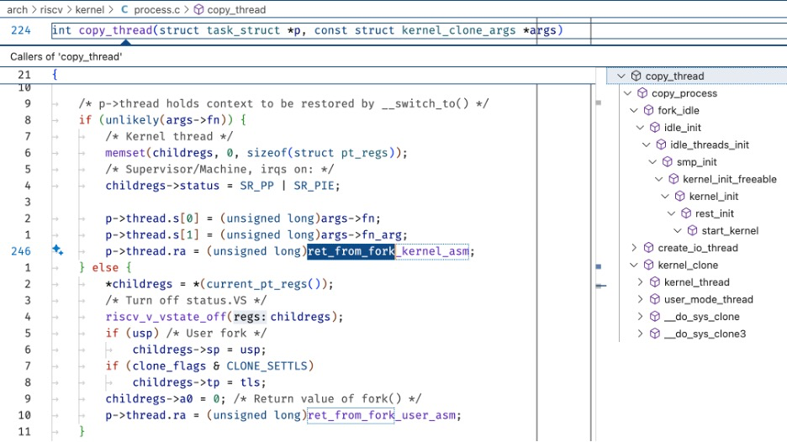Screen dimensions: 787x442
Task: Select rest_init in the callers tree
Action: coord(715,213)
